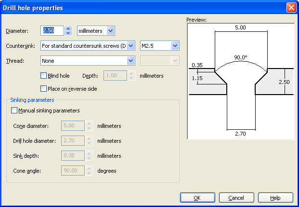Enable the Blind hole checkbox
Screen dimensions: 299x207
click(43, 76)
